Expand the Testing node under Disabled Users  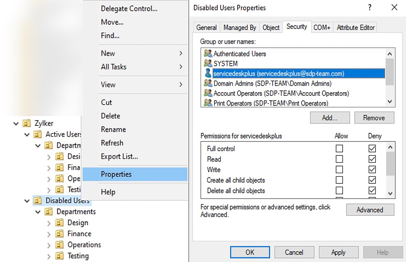49,256
